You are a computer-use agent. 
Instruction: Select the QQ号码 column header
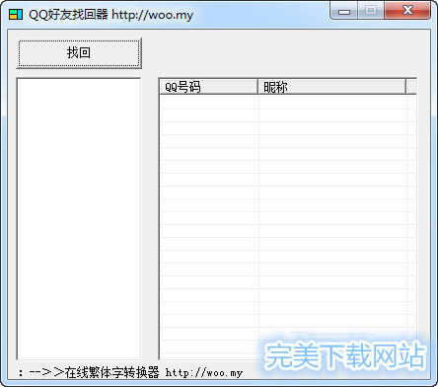[208, 87]
